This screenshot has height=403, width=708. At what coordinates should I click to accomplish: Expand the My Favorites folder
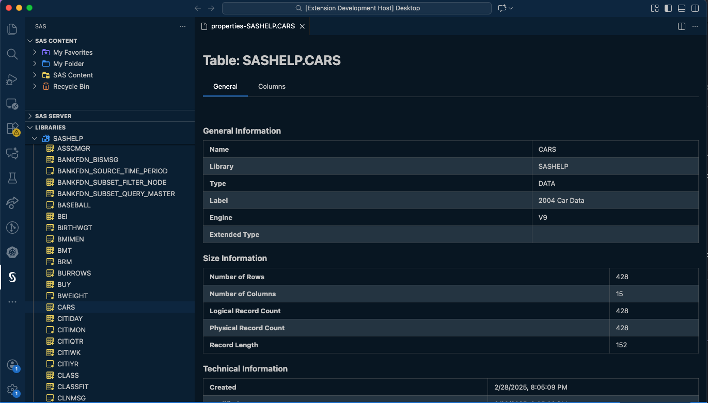[35, 52]
